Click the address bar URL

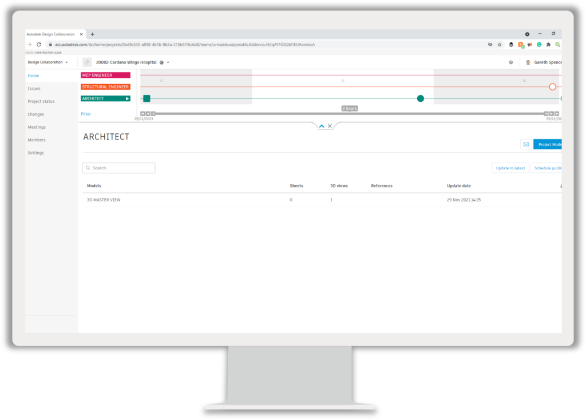pyautogui.click(x=185, y=45)
